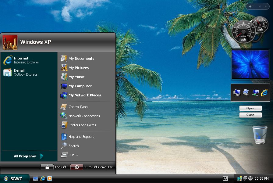This screenshot has height=183, width=273.
Task: Click the MEM 36% gauge
Action: click(x=261, y=24)
